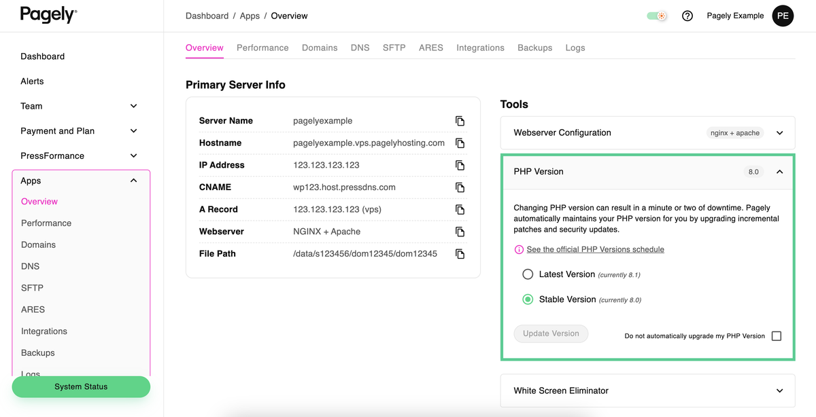Switch to the DNS tab

[x=360, y=48]
